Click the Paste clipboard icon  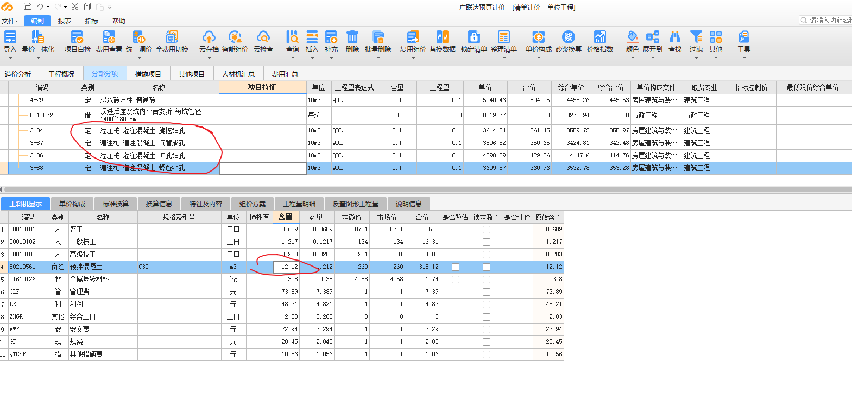pyautogui.click(x=100, y=7)
